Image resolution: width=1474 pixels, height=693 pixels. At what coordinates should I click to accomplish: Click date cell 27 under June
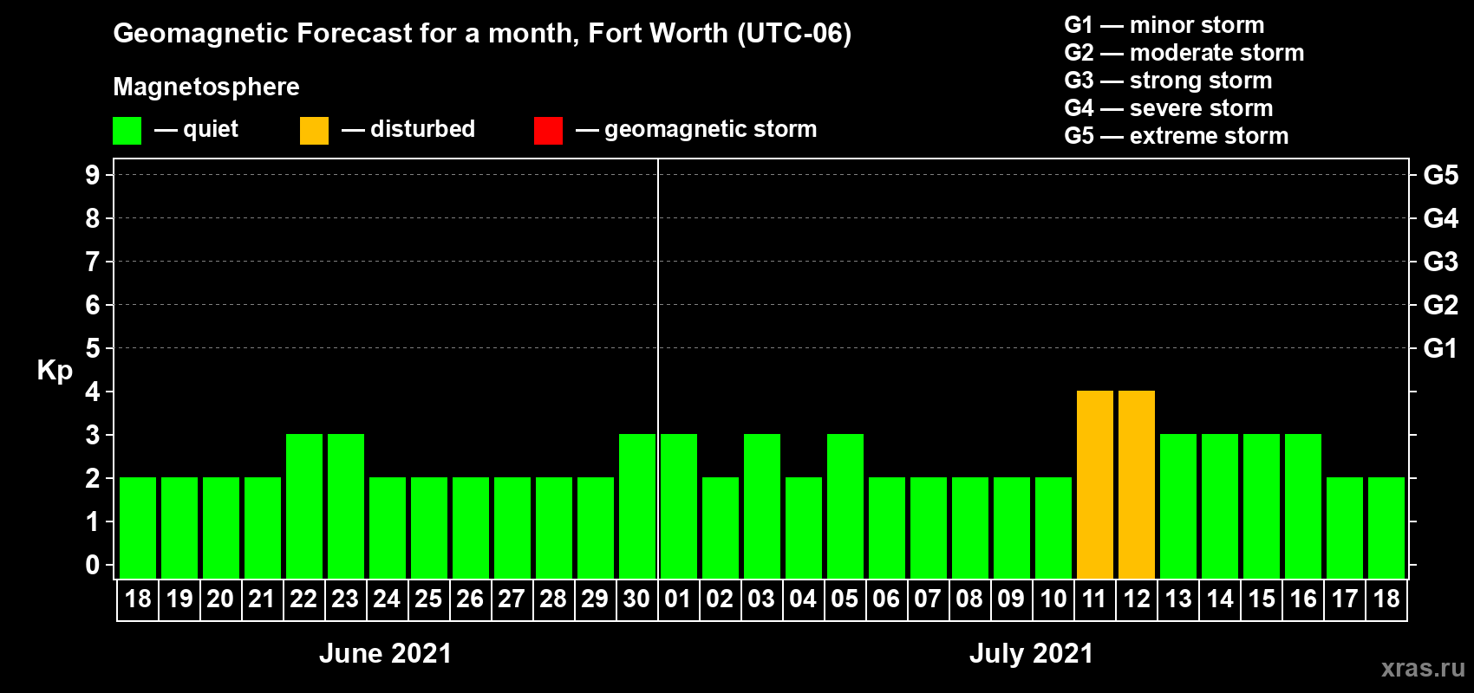[x=512, y=599]
